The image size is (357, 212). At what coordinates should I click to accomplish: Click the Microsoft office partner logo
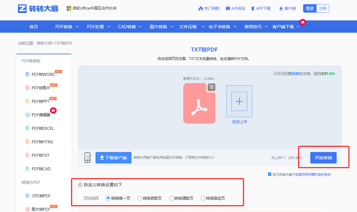(x=69, y=8)
